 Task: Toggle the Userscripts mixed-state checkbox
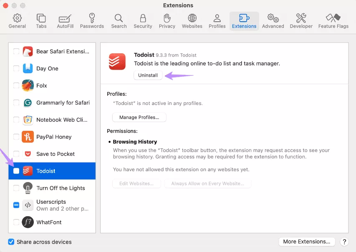[x=16, y=205]
